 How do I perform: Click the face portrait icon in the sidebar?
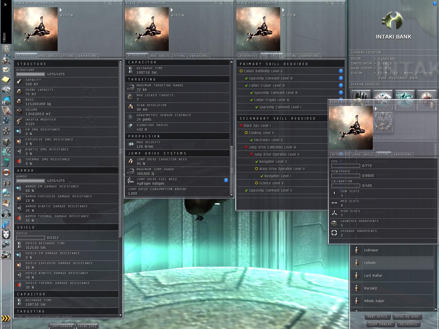pyautogui.click(x=6, y=234)
